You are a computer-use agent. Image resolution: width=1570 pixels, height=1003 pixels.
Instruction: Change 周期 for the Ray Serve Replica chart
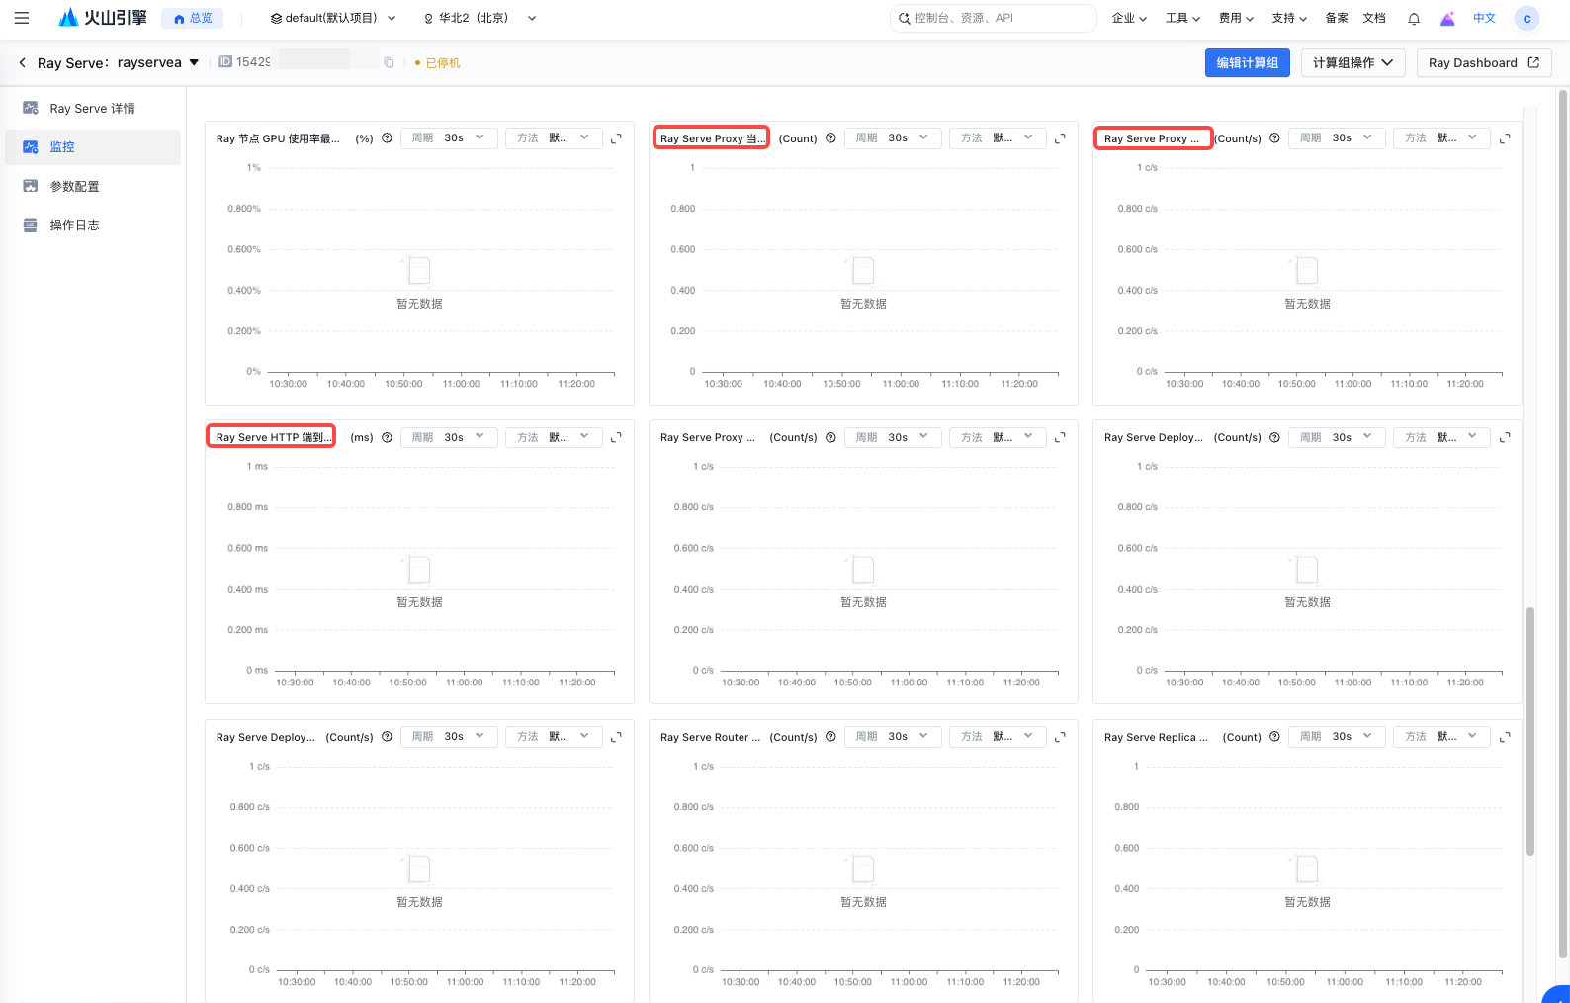click(x=1337, y=736)
